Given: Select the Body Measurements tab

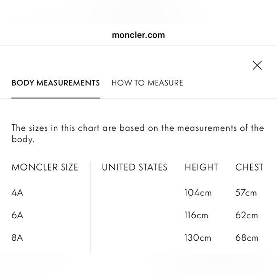Looking at the screenshot, I should pos(56,83).
